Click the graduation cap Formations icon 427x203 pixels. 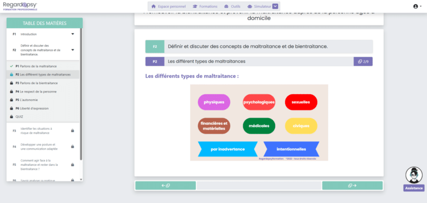point(195,7)
